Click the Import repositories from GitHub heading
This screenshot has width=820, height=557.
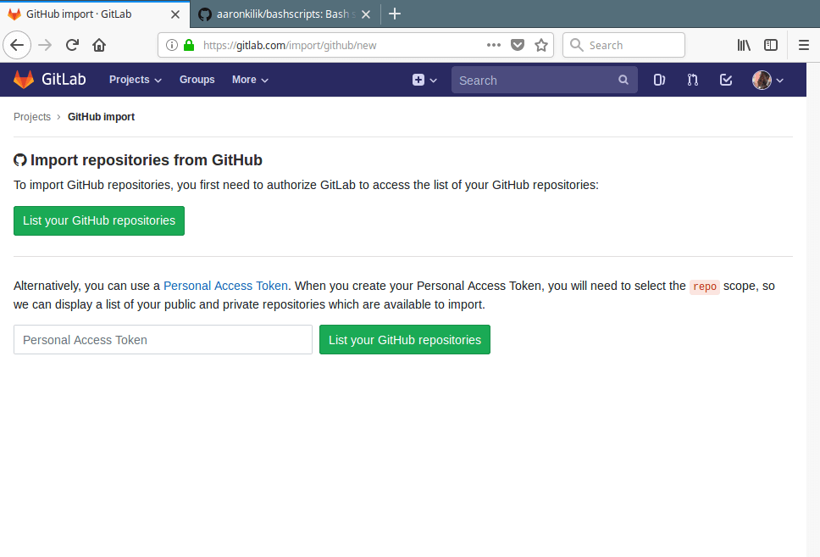pos(138,160)
